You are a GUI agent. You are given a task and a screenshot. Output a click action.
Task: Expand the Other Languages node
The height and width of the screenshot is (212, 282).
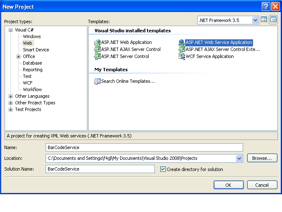tap(11, 96)
